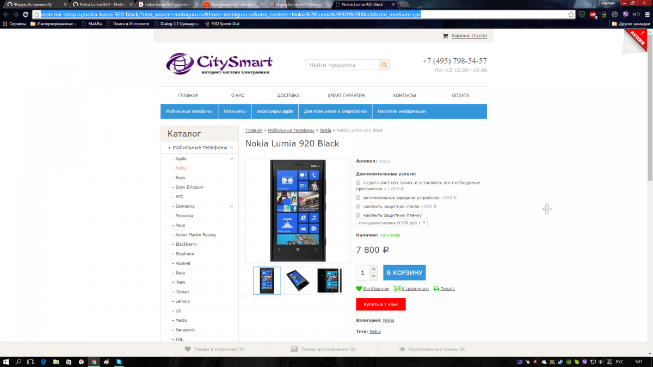
Task: Click the Найти продукты search field
Action: 342,65
